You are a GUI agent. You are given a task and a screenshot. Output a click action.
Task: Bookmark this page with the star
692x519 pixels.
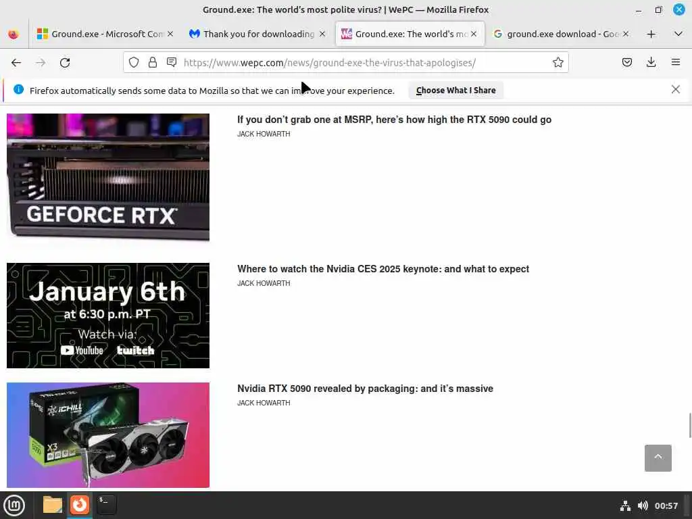(x=558, y=63)
